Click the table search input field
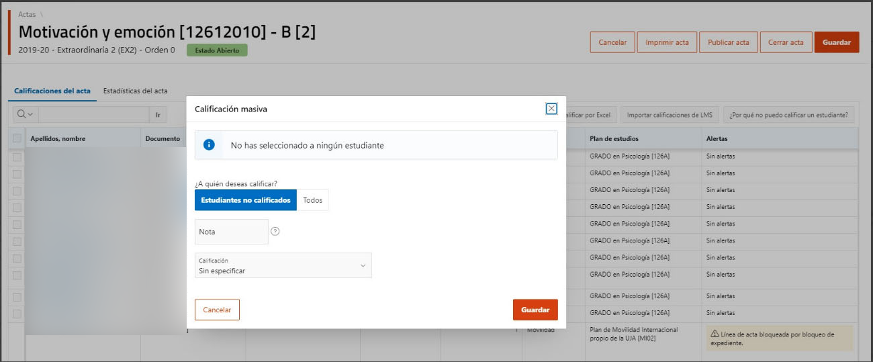This screenshot has height=362, width=873. (93, 115)
